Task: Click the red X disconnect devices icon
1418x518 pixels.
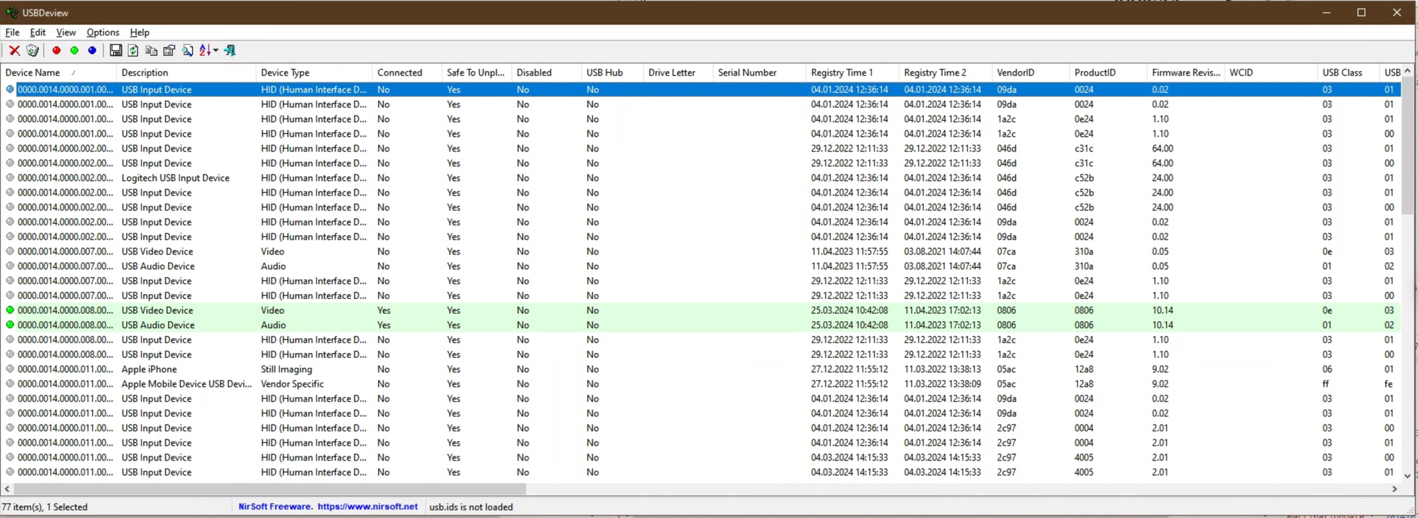Action: [14, 50]
